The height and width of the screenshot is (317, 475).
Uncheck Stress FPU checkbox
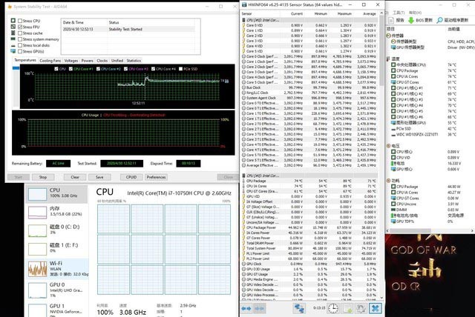(20, 27)
